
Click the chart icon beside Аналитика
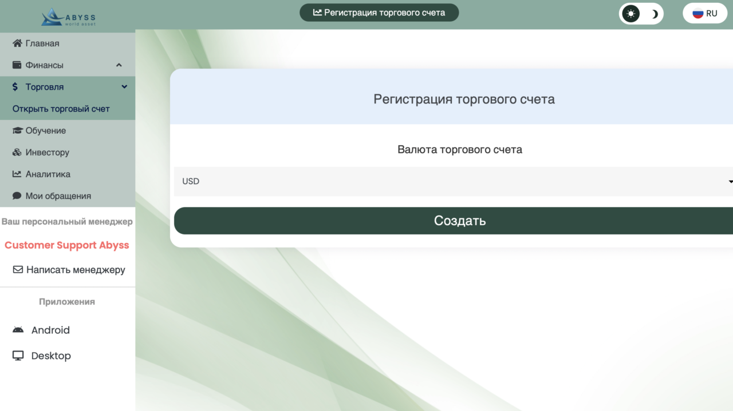coord(17,174)
